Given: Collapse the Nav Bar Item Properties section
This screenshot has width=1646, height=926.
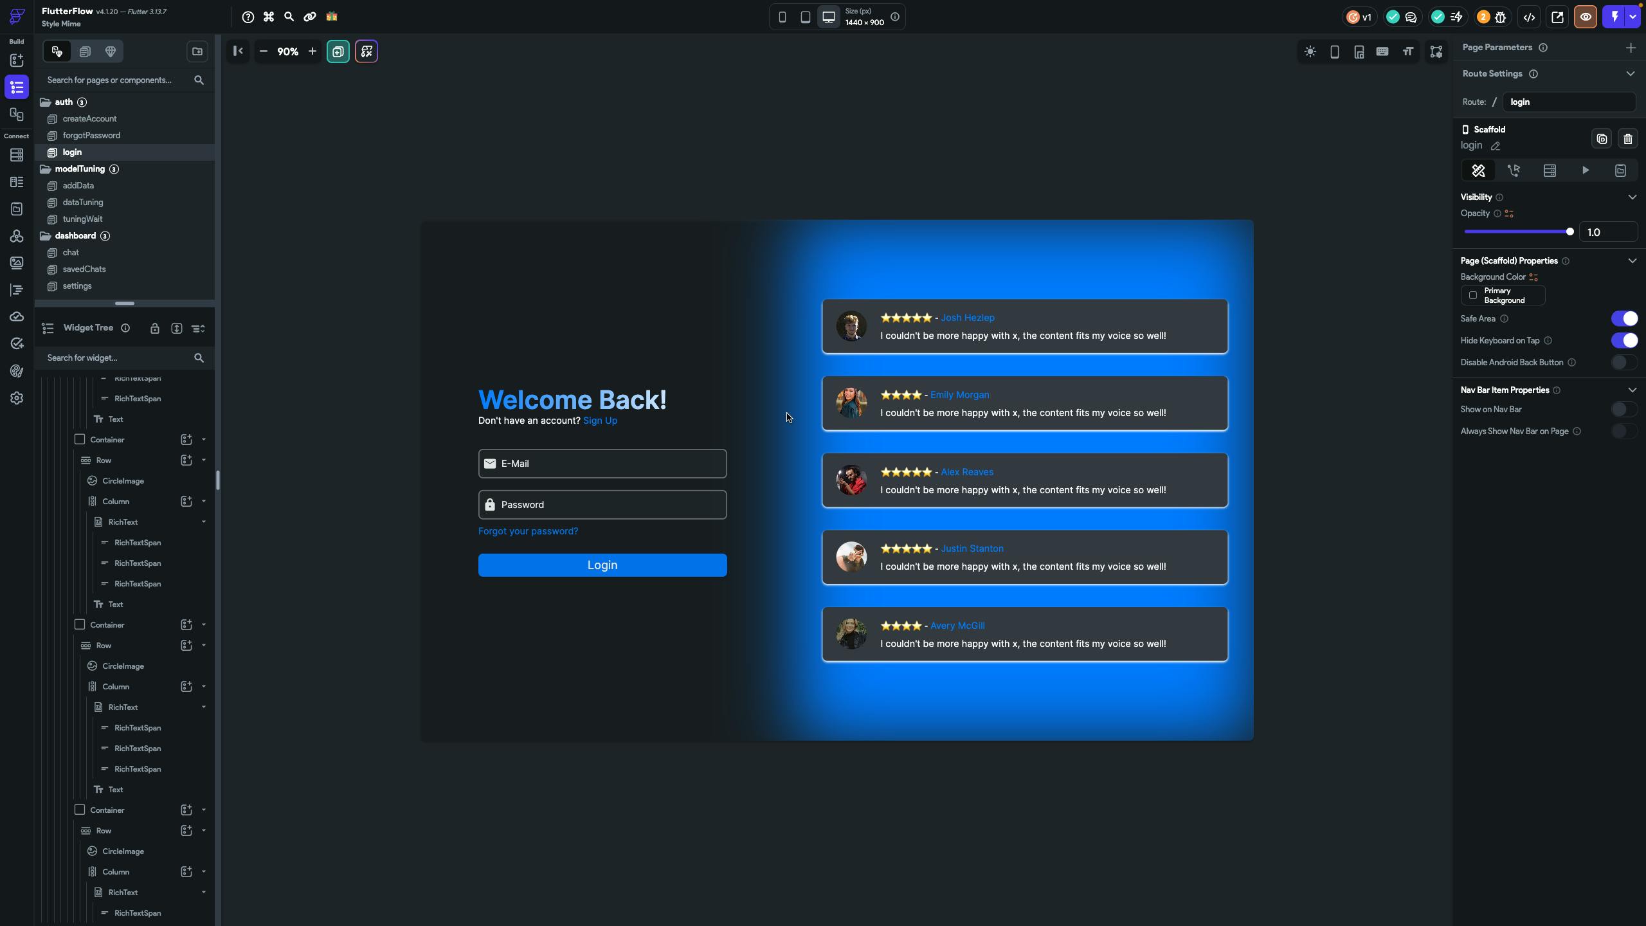Looking at the screenshot, I should [1632, 390].
